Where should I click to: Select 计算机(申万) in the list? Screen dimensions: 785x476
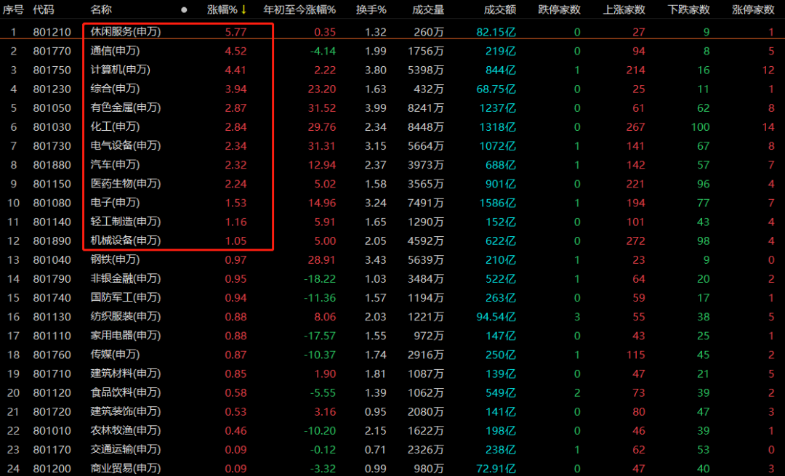tap(120, 70)
